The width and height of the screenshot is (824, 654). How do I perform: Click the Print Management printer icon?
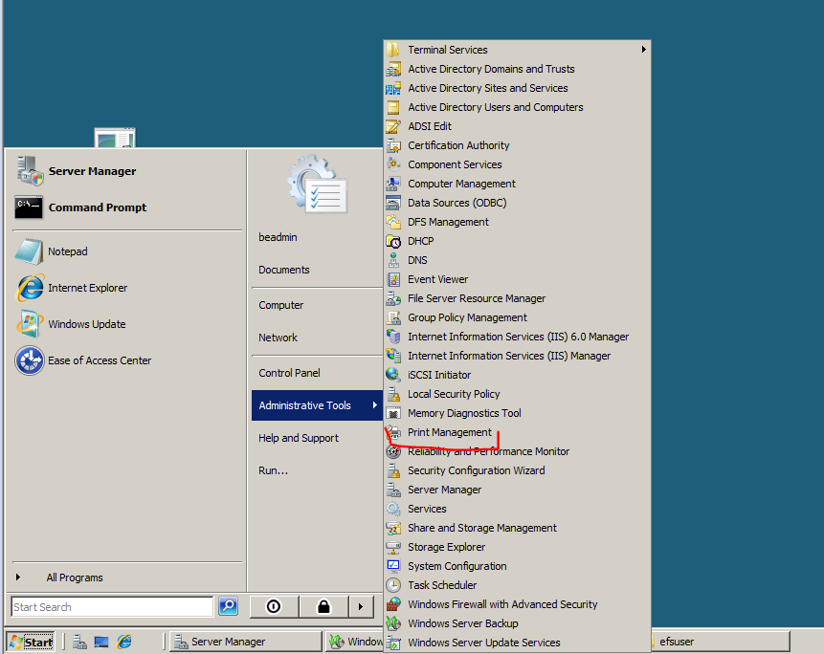tap(393, 432)
